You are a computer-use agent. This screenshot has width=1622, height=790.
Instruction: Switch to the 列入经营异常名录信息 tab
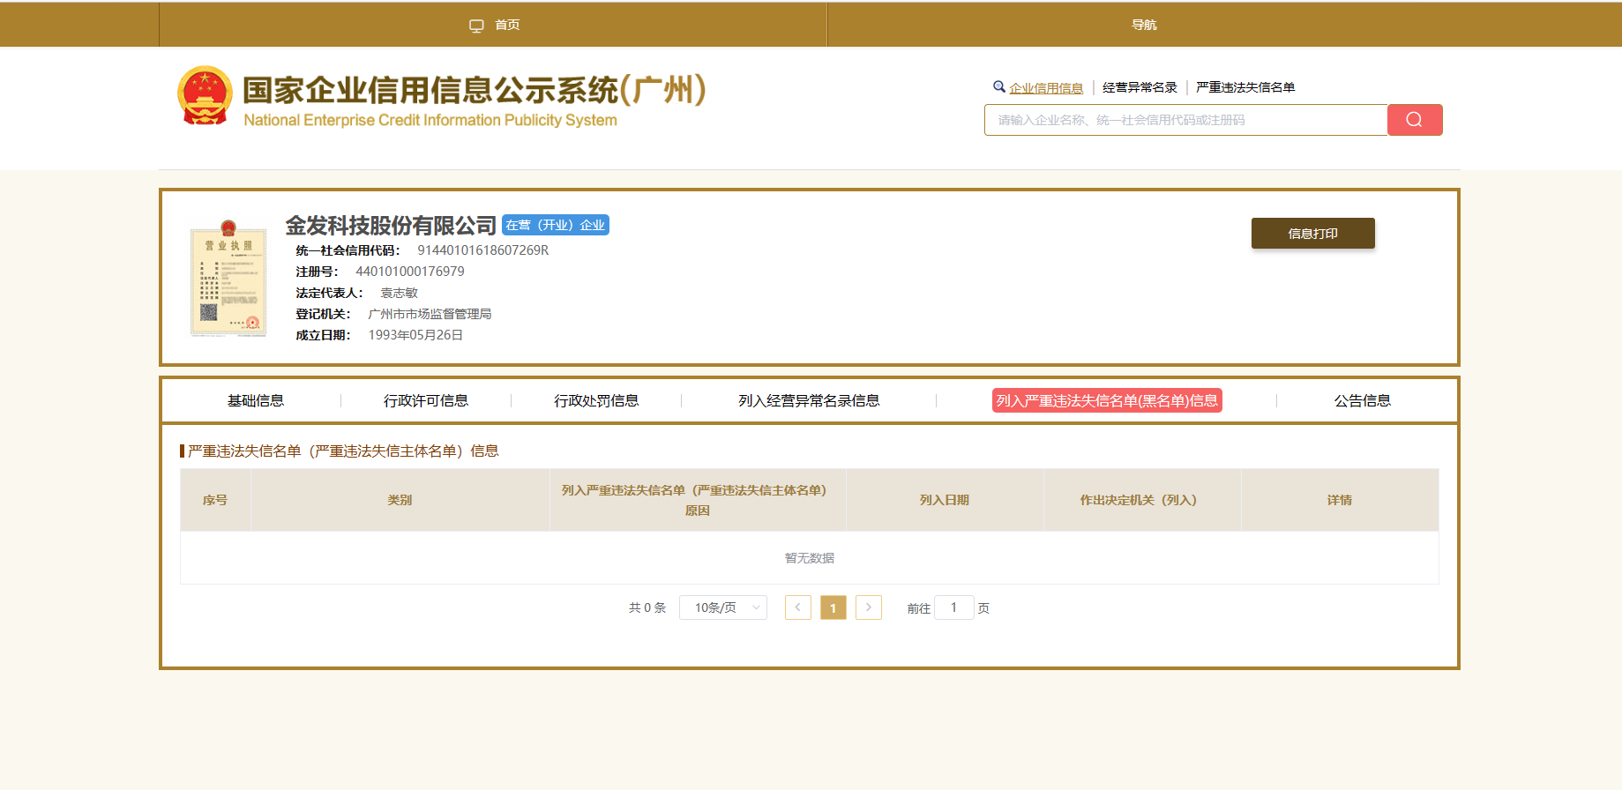point(809,400)
